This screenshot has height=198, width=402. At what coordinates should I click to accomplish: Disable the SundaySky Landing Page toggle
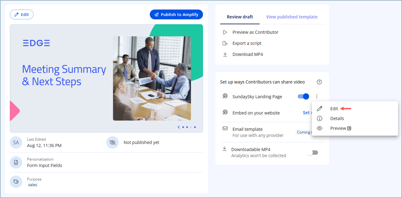(303, 96)
